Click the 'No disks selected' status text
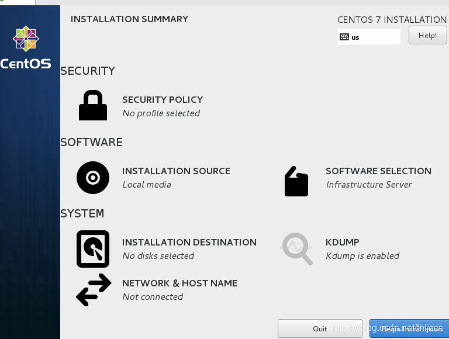Screen dimensions: 449x339 click(158, 256)
